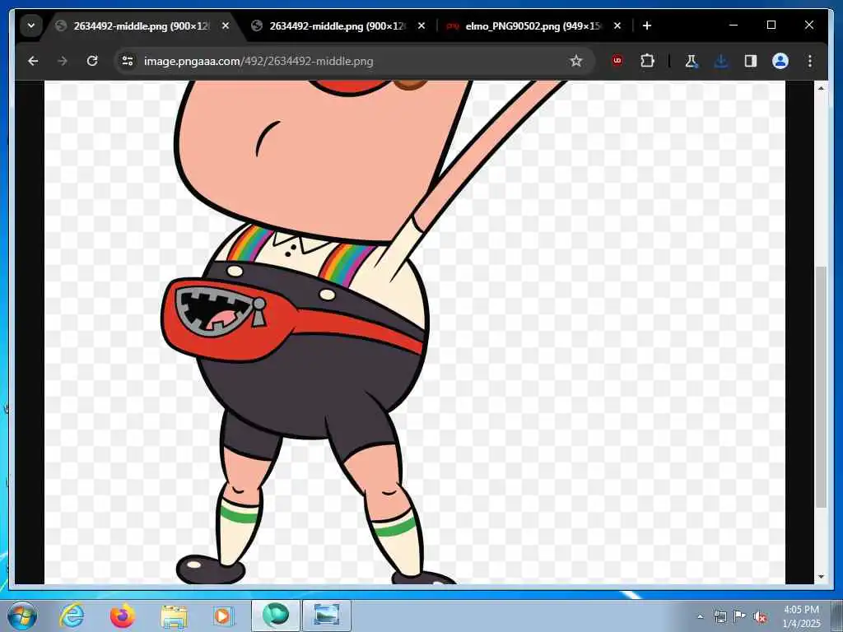Reload the current page

pos(92,61)
